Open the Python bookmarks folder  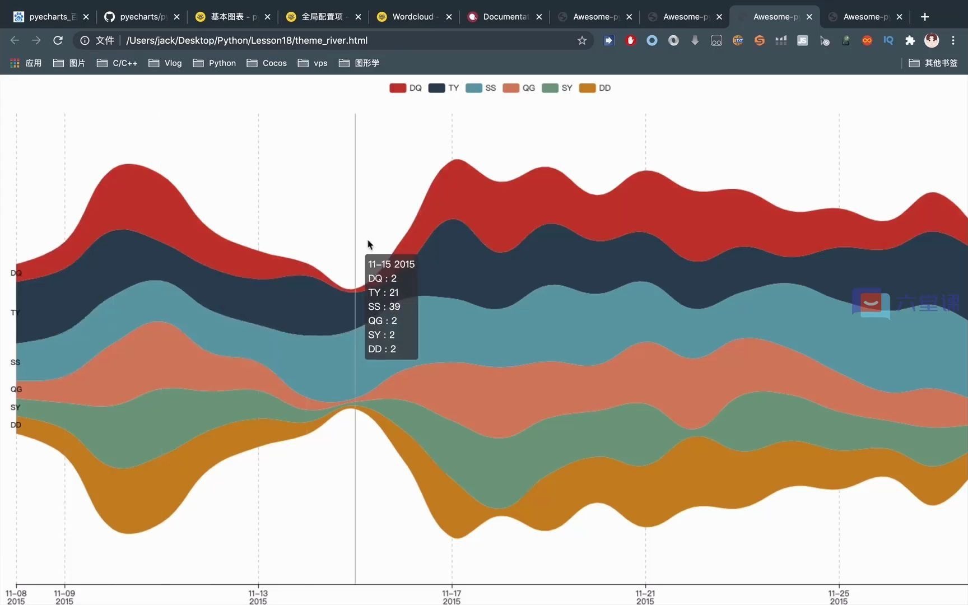tap(214, 63)
